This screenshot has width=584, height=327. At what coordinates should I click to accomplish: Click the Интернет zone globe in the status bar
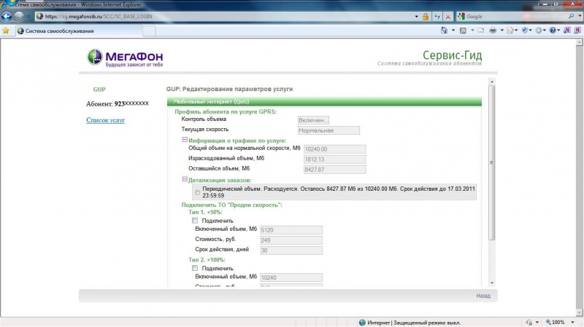pyautogui.click(x=362, y=323)
